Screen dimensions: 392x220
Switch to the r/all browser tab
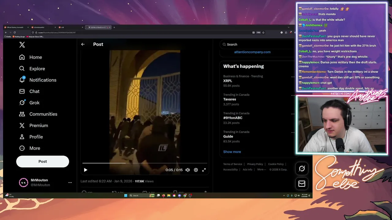pyautogui.click(x=70, y=27)
